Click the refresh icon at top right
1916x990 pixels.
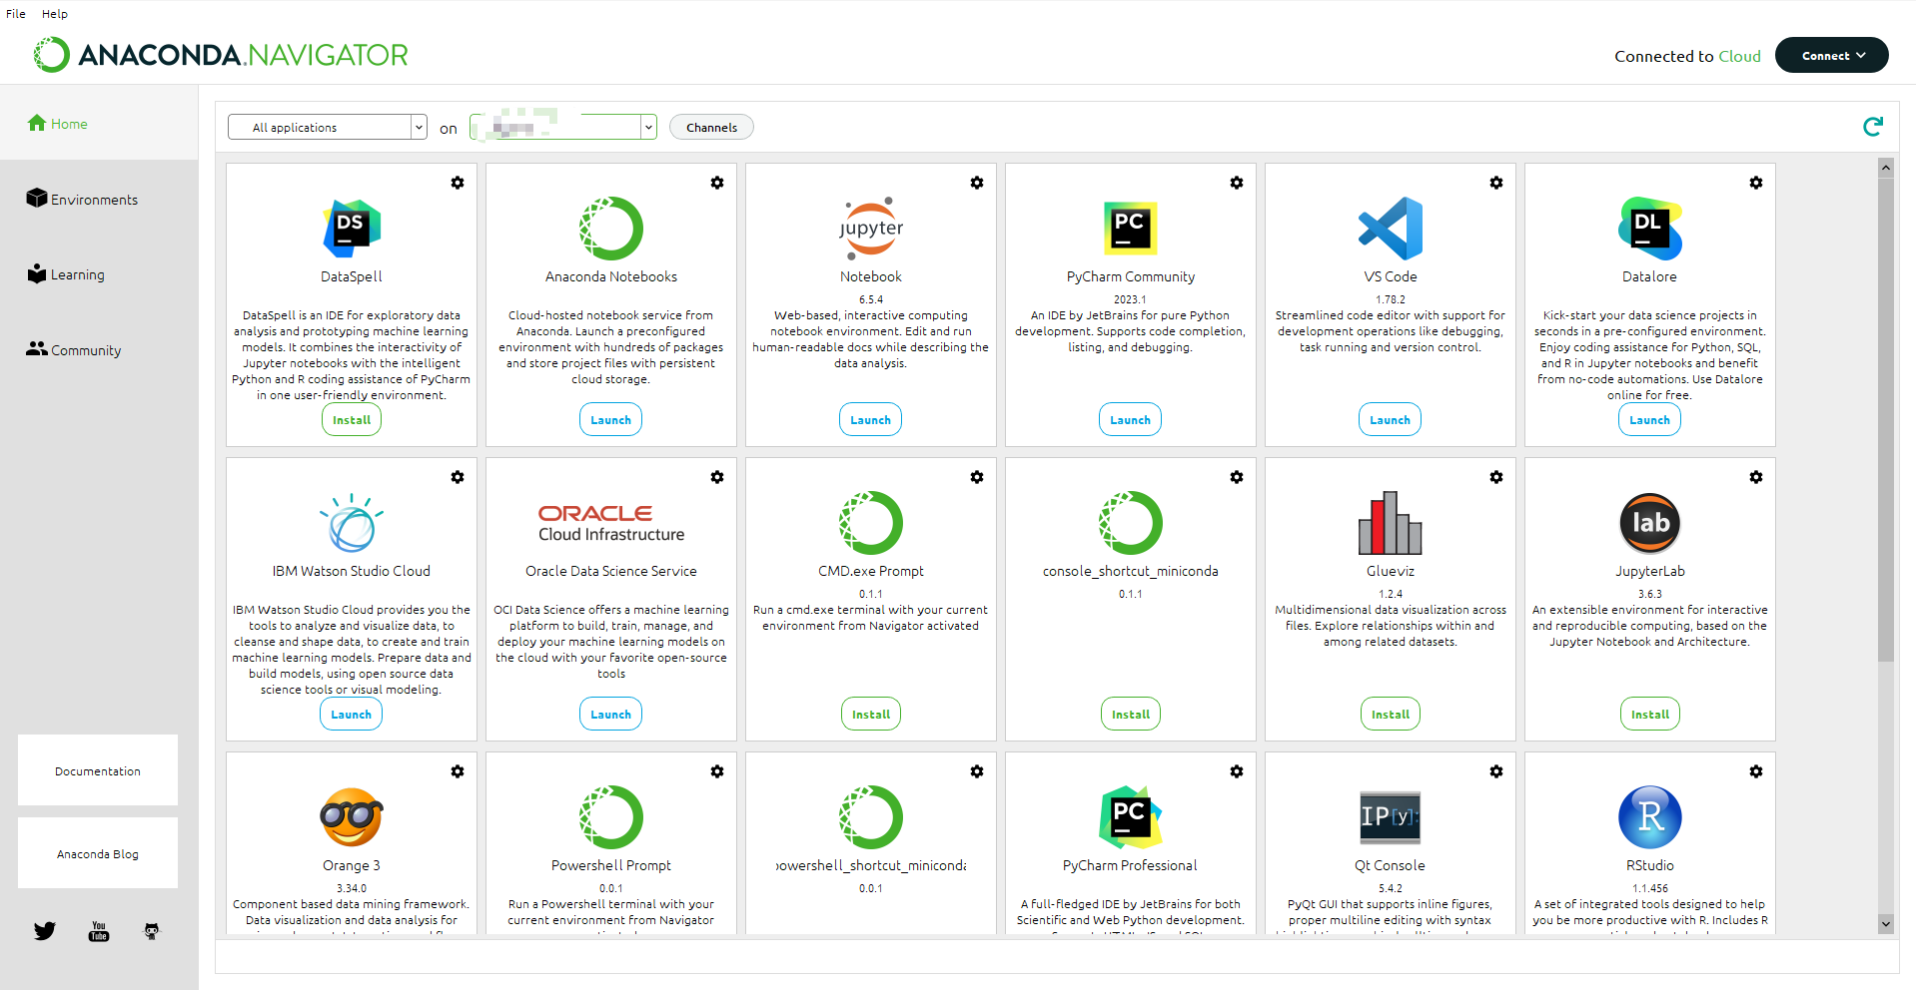(1872, 127)
